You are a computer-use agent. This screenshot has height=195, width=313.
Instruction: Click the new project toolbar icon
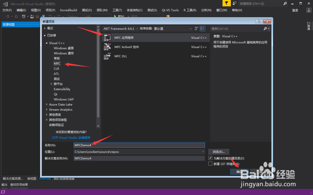point(23,17)
